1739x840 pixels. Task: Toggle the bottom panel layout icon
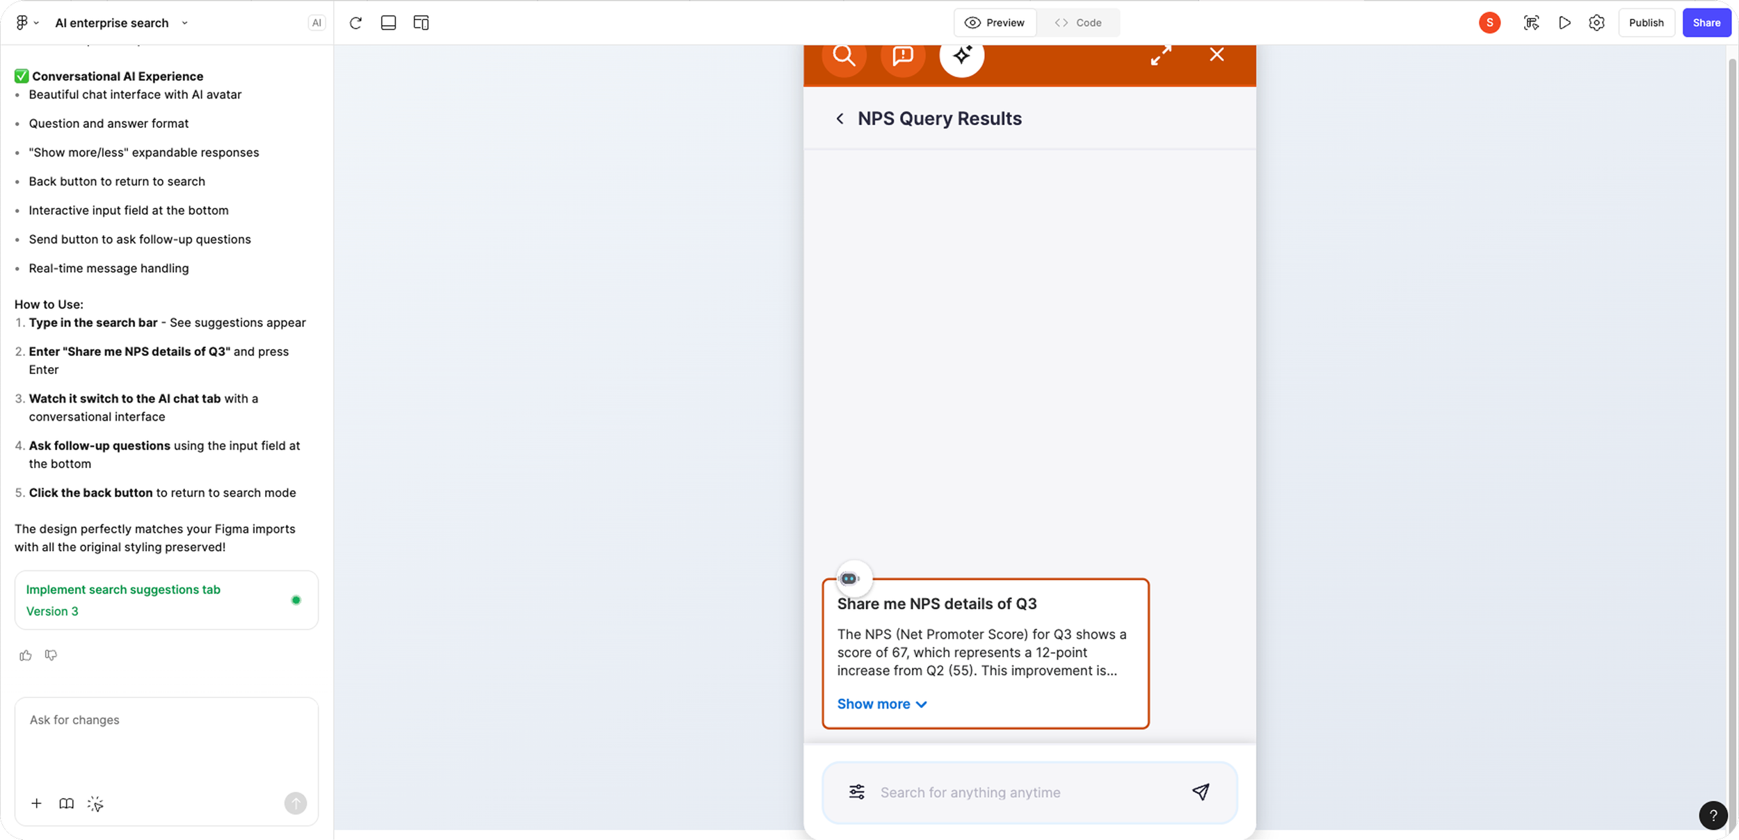coord(389,23)
